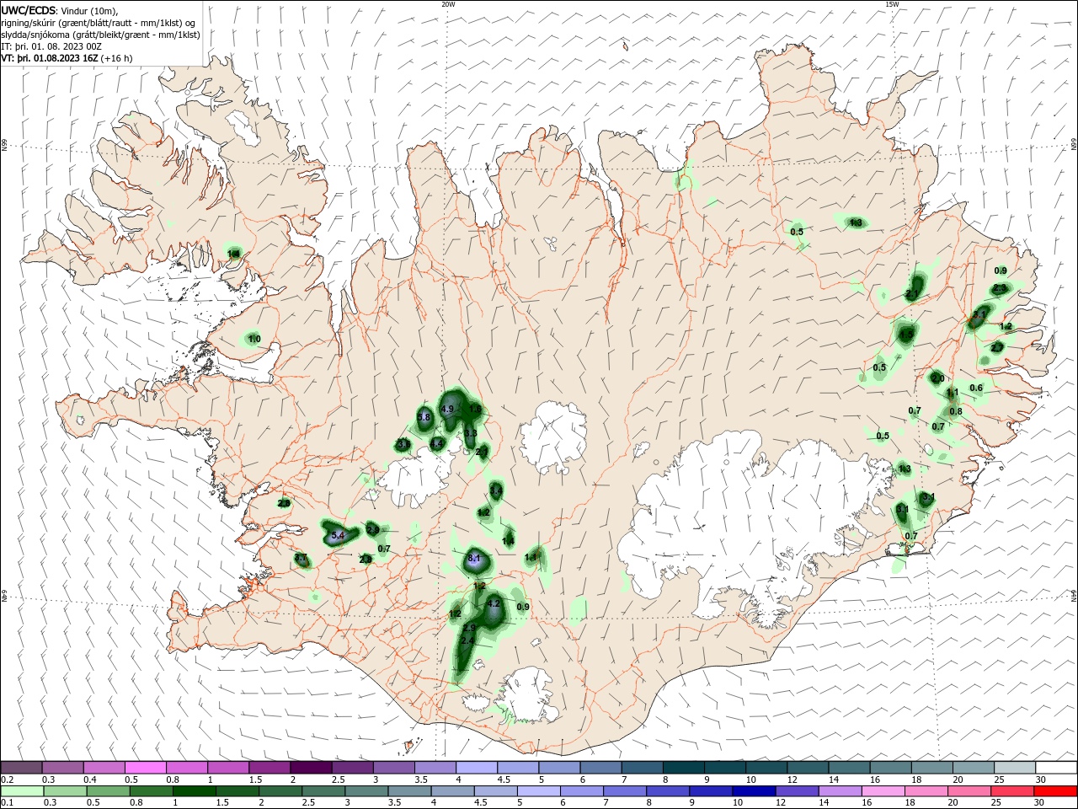Click the pale grey swatch labeled 25, top row
The height and width of the screenshot is (809, 1078).
coord(1015,768)
